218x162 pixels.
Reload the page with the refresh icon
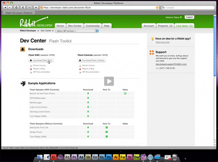23,8
